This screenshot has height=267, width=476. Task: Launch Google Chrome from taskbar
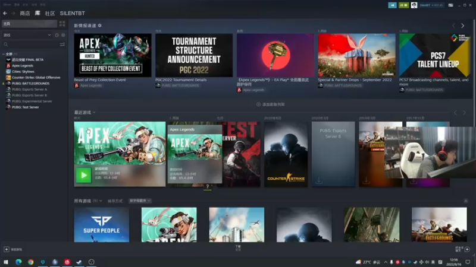click(31, 262)
